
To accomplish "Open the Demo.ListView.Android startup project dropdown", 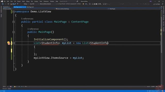I will 48,4.
